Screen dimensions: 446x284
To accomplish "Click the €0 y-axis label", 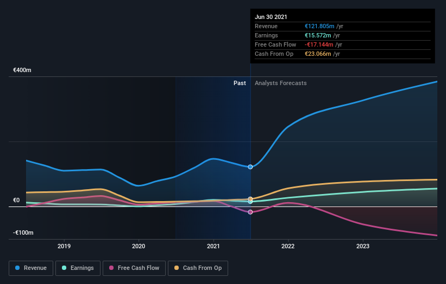I will click(x=16, y=201).
